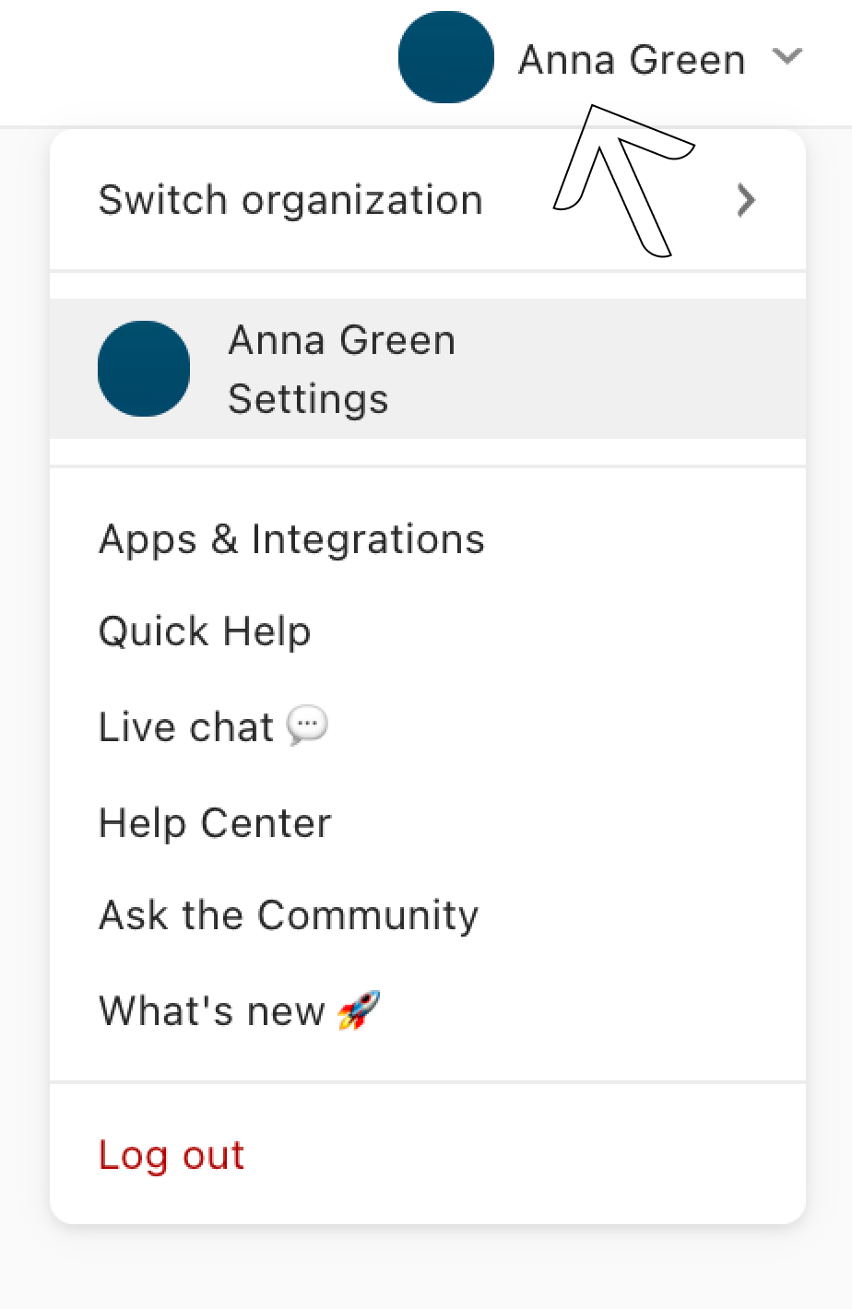
Task: Click the Settings label under Anna Green
Action: (x=308, y=399)
